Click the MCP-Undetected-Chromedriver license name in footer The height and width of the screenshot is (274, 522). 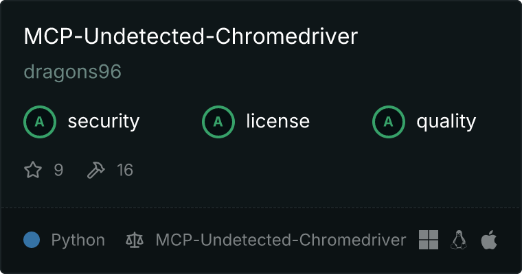tap(281, 240)
